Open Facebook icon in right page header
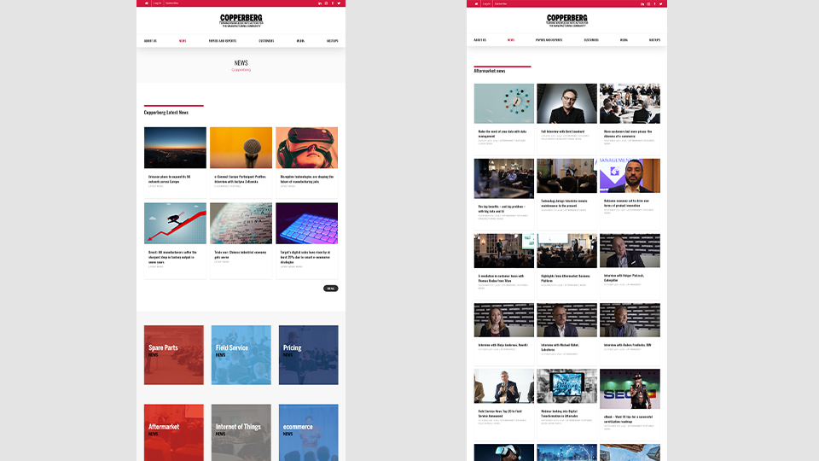The width and height of the screenshot is (819, 461). pos(654,3)
